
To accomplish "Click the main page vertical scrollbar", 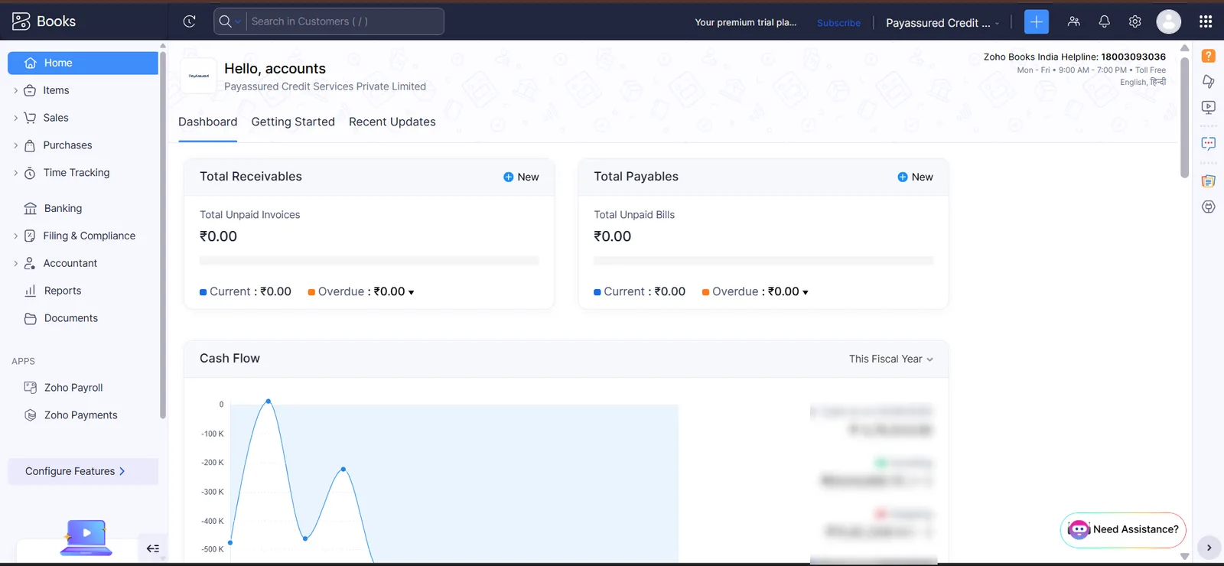I will 1184,117.
